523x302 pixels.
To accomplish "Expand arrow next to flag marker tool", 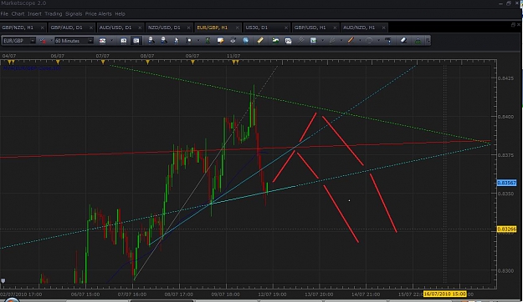I will click(x=198, y=41).
